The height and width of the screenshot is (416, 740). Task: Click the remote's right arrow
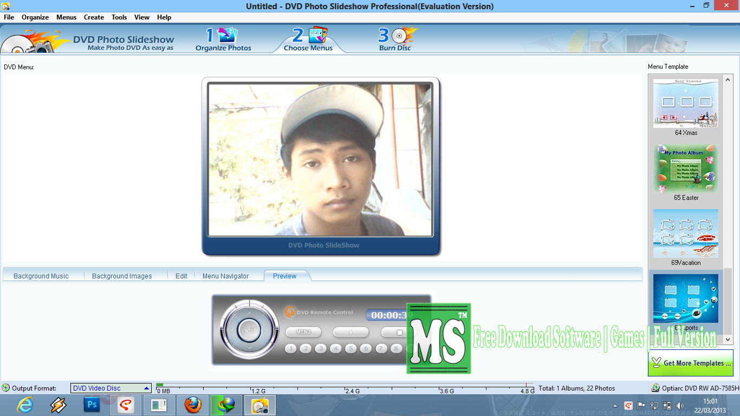[x=267, y=330]
